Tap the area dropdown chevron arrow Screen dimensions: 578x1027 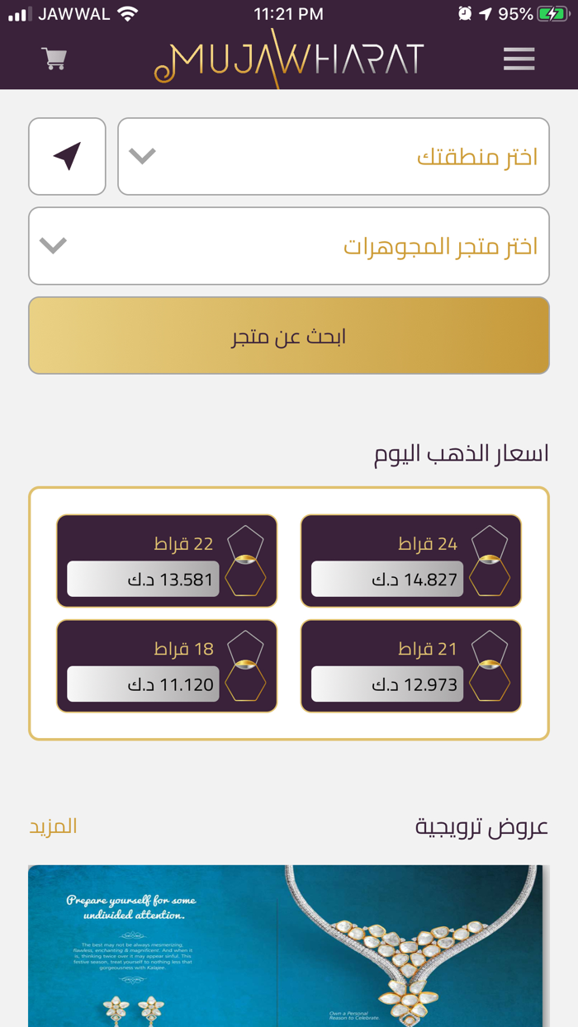(x=142, y=156)
